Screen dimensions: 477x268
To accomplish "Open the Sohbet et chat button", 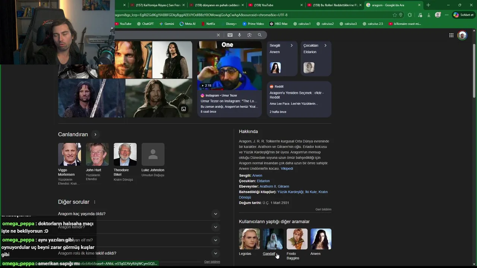I will pos(464,15).
